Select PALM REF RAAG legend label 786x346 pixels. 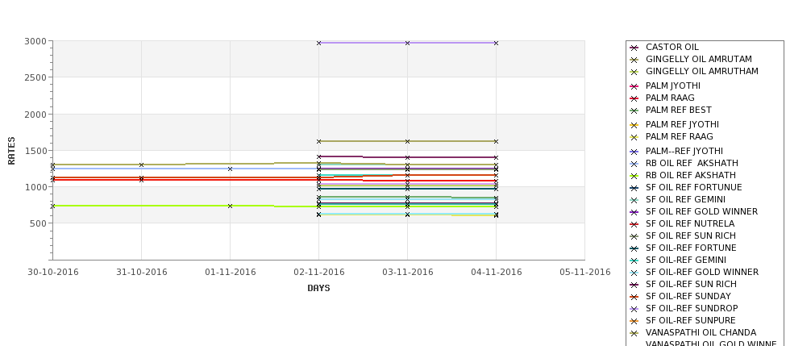pyautogui.click(x=680, y=136)
